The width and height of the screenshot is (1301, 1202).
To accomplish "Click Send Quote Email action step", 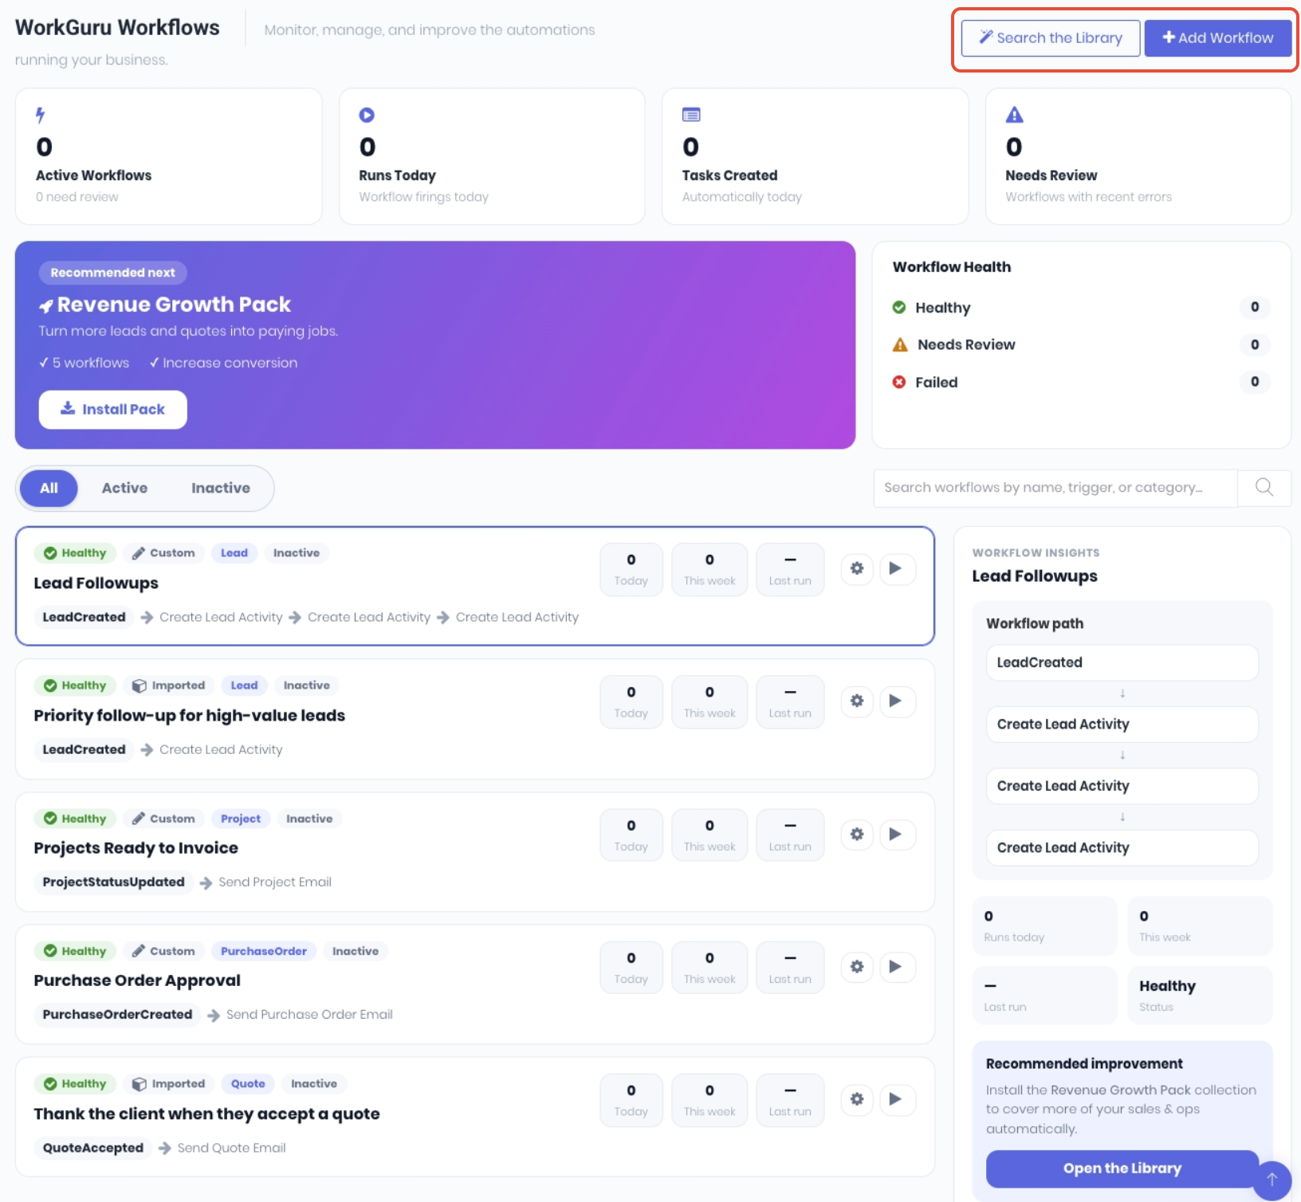I will tap(231, 1148).
